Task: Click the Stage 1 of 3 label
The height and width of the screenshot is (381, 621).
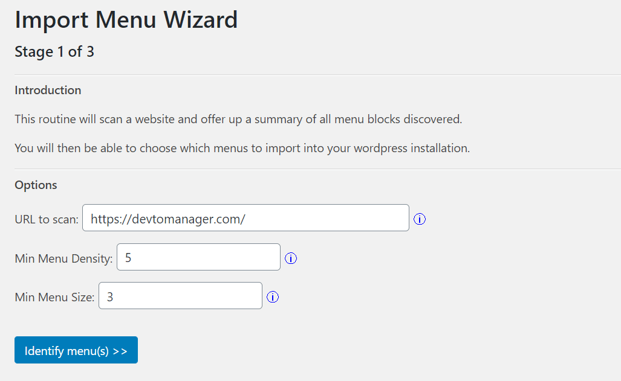Action: pos(54,52)
